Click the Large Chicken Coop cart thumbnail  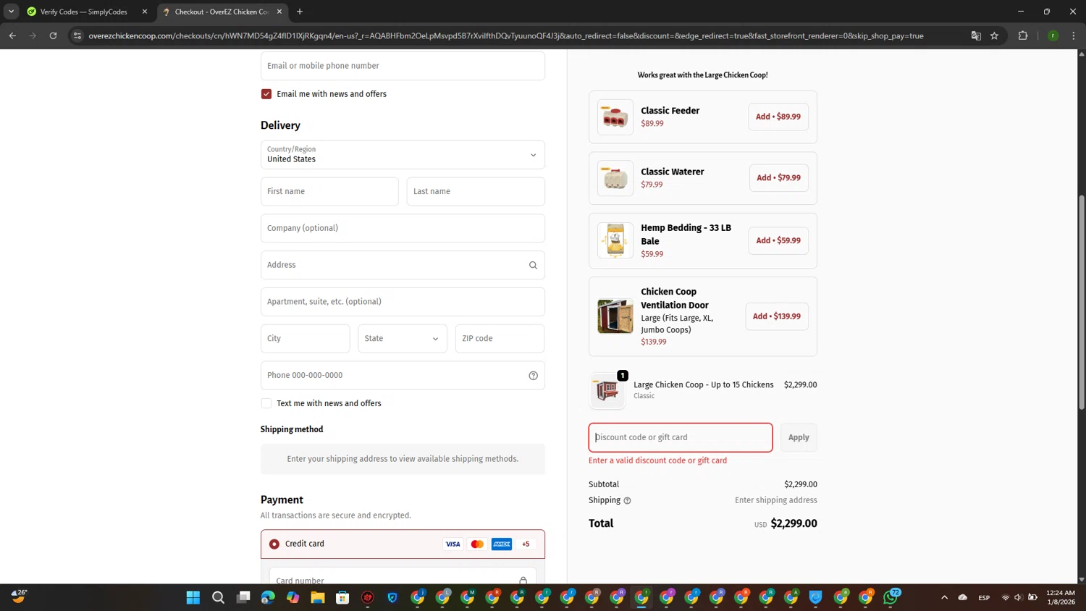pyautogui.click(x=607, y=391)
